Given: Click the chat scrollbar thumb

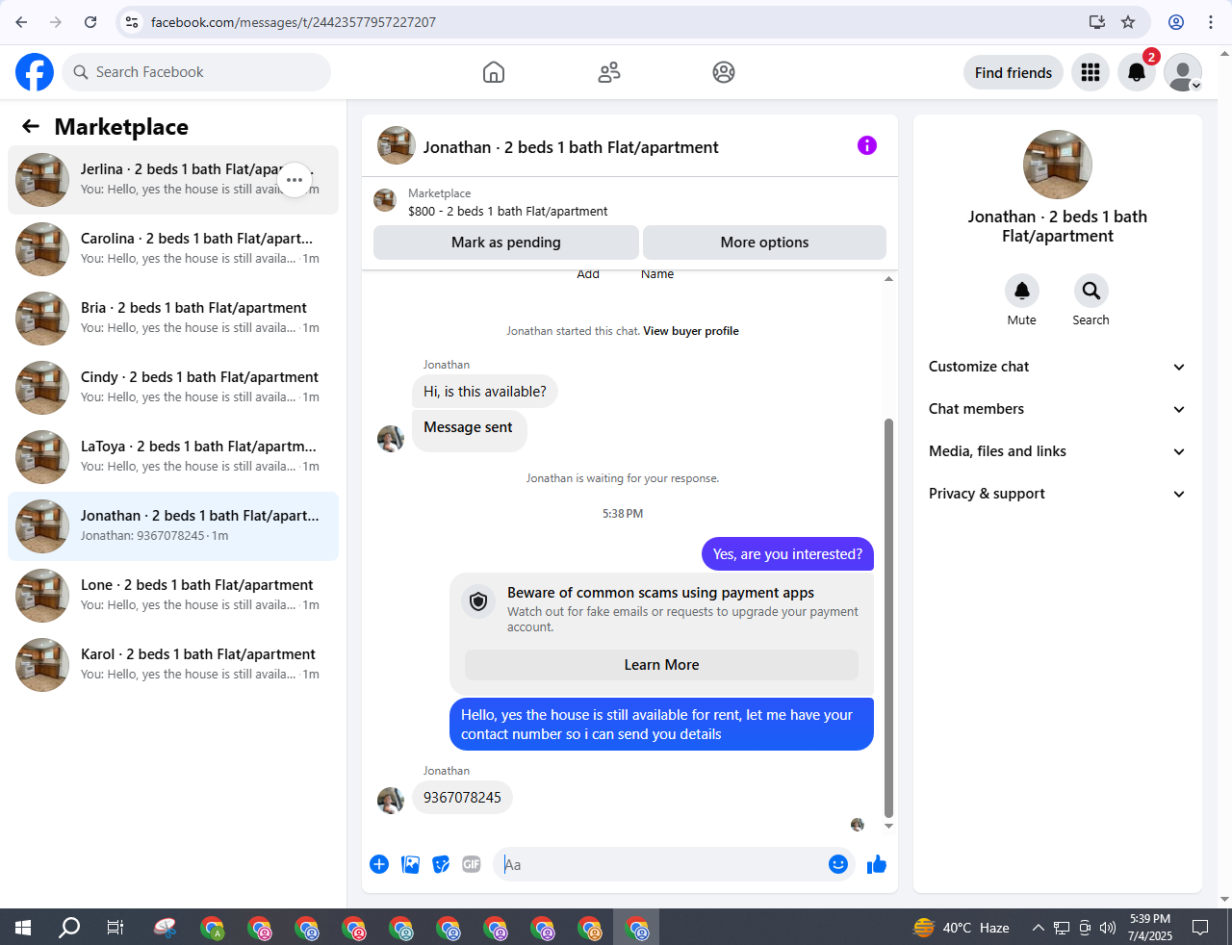Looking at the screenshot, I should point(888,618).
